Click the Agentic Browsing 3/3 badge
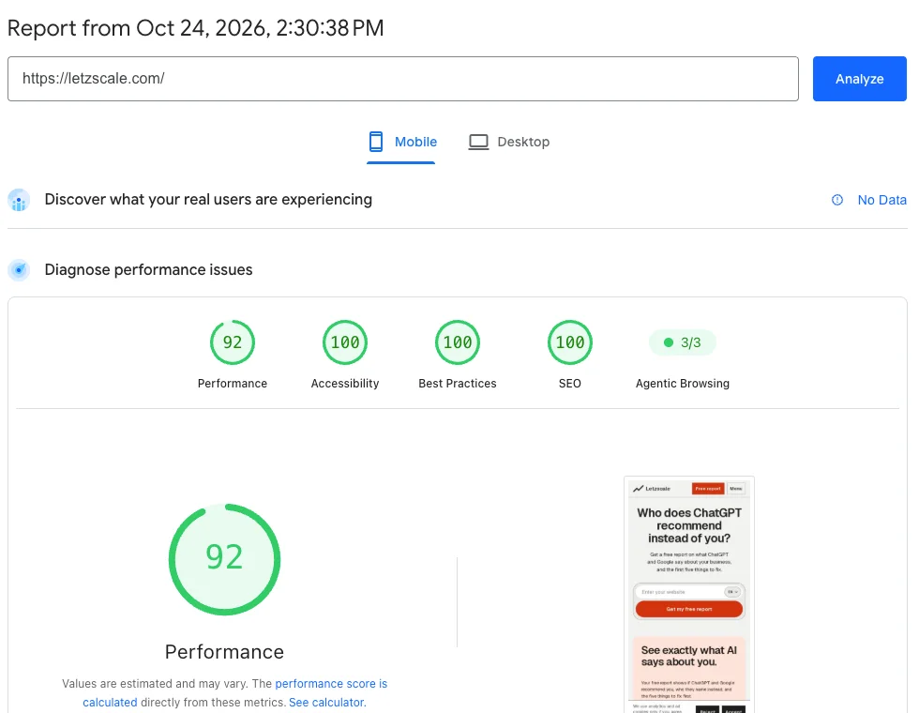The width and height of the screenshot is (919, 713). [683, 342]
